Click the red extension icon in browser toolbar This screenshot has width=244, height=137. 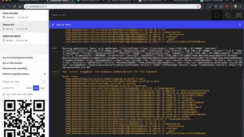point(227,6)
